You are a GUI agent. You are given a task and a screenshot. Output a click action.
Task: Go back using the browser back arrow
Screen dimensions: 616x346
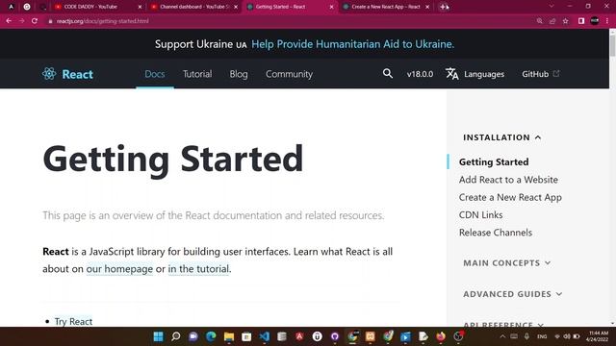(9, 21)
